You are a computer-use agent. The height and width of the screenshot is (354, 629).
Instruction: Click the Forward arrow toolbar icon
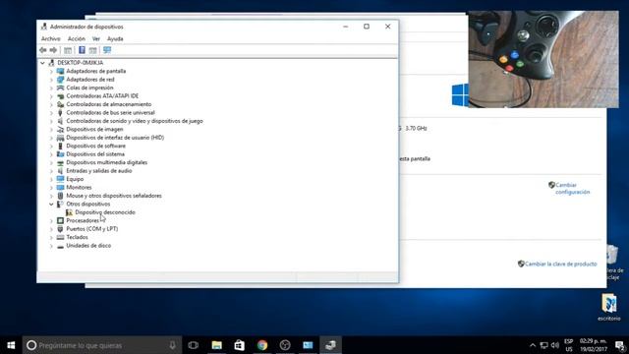point(53,50)
